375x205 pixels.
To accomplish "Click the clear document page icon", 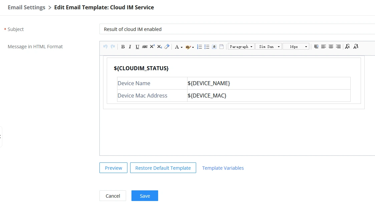I will (x=222, y=47).
